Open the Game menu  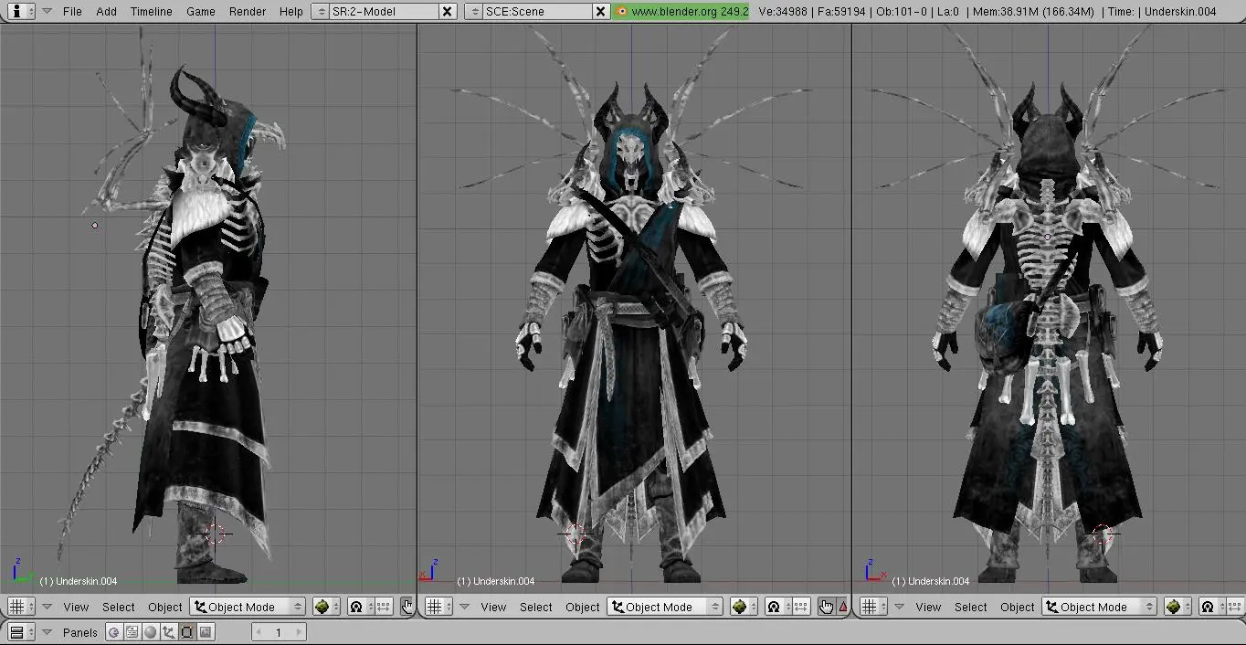click(x=200, y=11)
